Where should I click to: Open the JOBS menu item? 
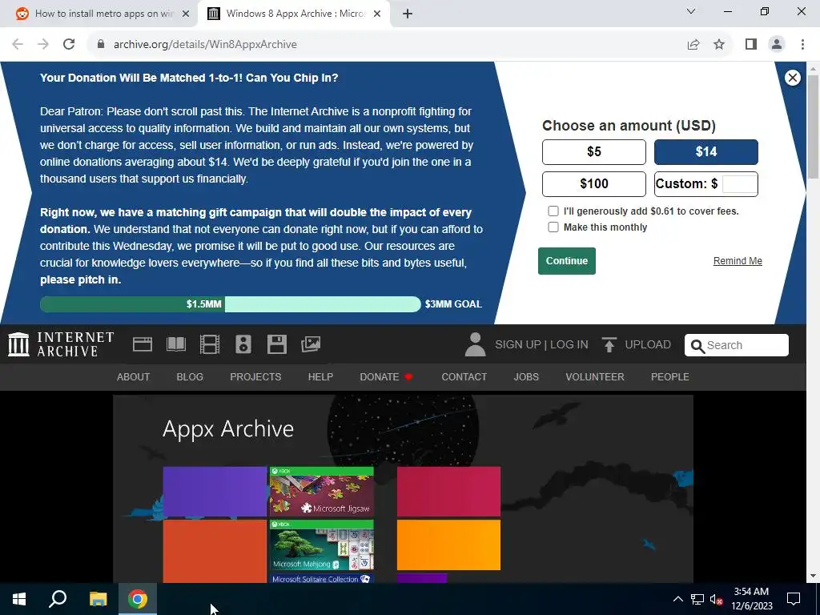tap(526, 377)
